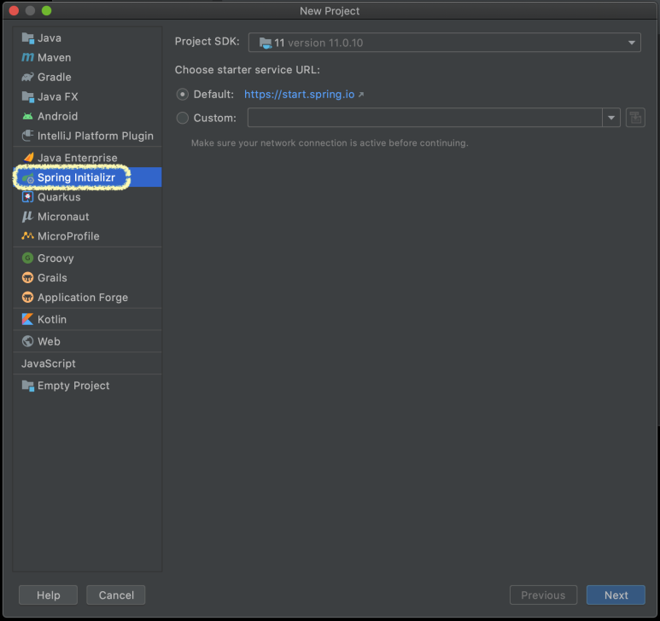Pick the Gradle elephant icon
The height and width of the screenshot is (621, 660).
(x=28, y=77)
